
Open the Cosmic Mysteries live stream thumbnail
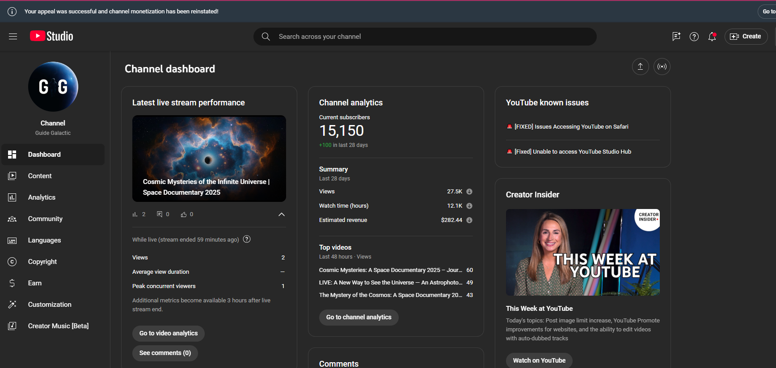pos(209,159)
